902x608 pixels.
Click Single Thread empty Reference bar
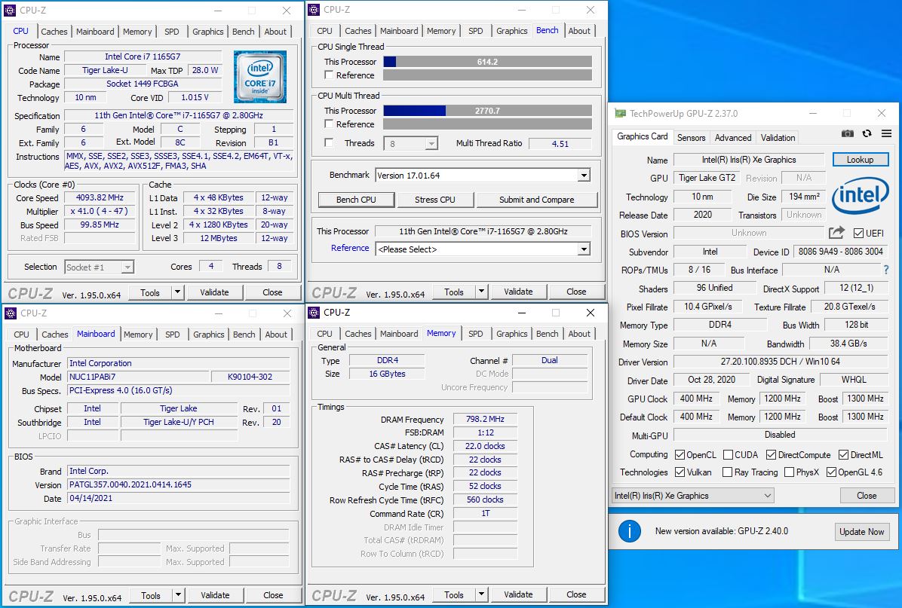(487, 75)
